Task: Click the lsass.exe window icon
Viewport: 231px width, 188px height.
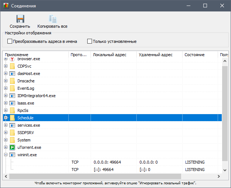Action: (x=12, y=103)
